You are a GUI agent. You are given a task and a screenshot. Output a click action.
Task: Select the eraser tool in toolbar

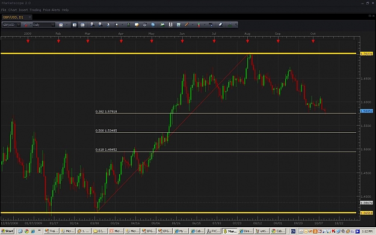click(x=221, y=25)
